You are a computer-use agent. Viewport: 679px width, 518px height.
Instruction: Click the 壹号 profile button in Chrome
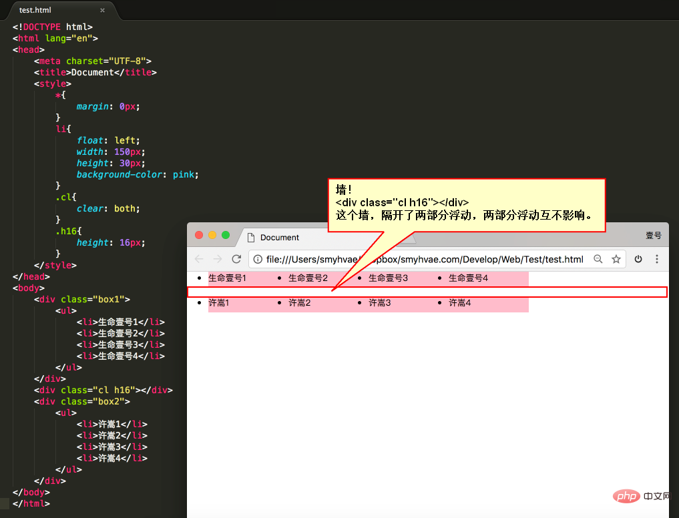pyautogui.click(x=654, y=235)
